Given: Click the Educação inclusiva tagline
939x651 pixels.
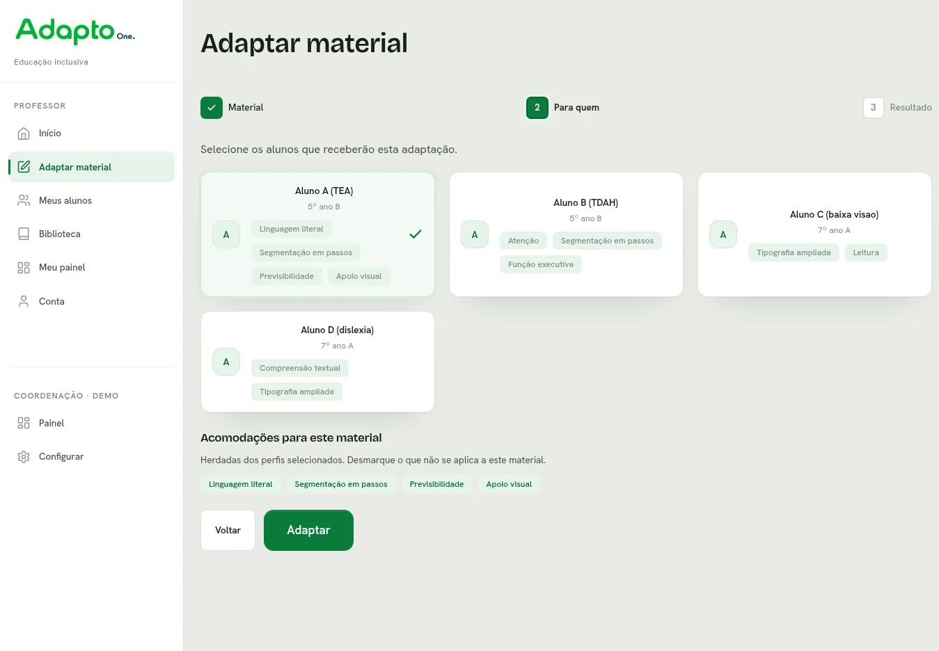Looking at the screenshot, I should tap(51, 62).
